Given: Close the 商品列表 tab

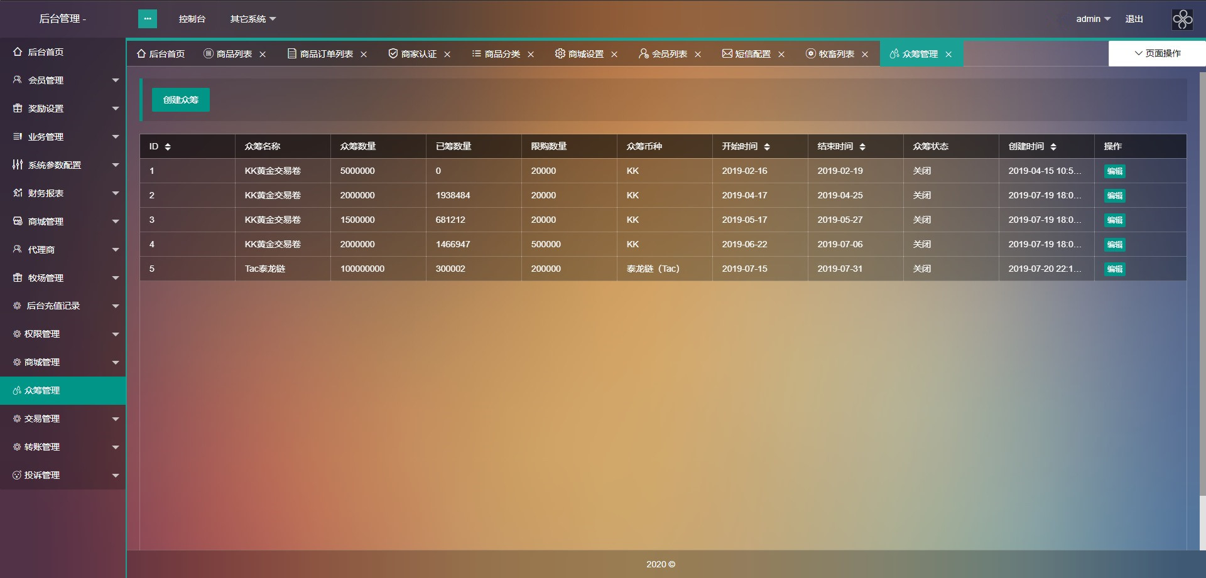Looking at the screenshot, I should tap(263, 54).
